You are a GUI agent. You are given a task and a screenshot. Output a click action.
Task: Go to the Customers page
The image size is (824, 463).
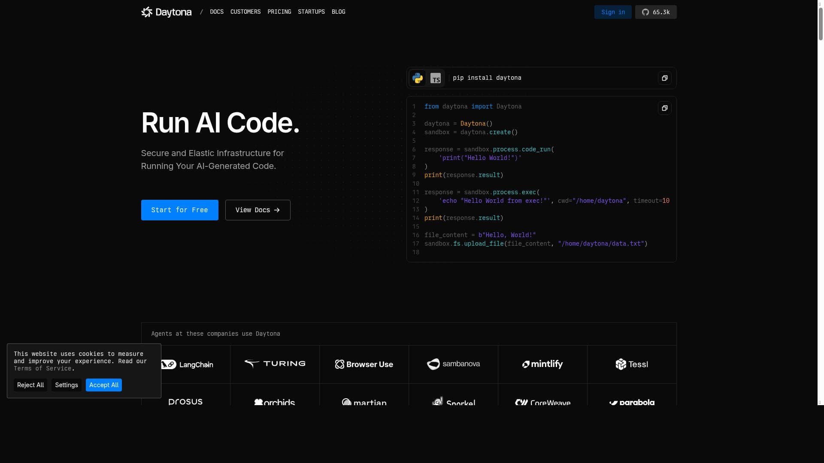click(x=245, y=12)
